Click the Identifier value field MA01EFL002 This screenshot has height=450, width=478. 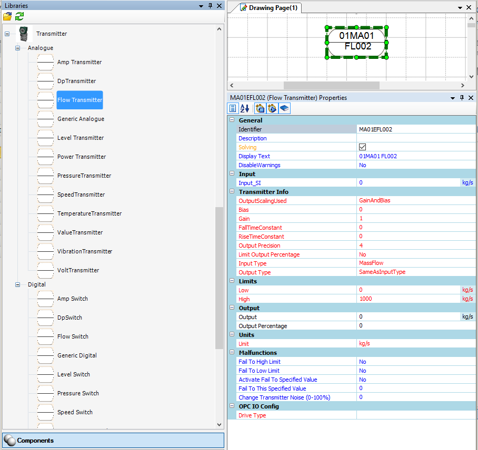416,129
